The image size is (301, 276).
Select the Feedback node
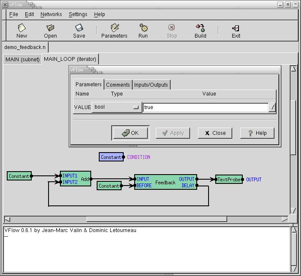(x=165, y=183)
